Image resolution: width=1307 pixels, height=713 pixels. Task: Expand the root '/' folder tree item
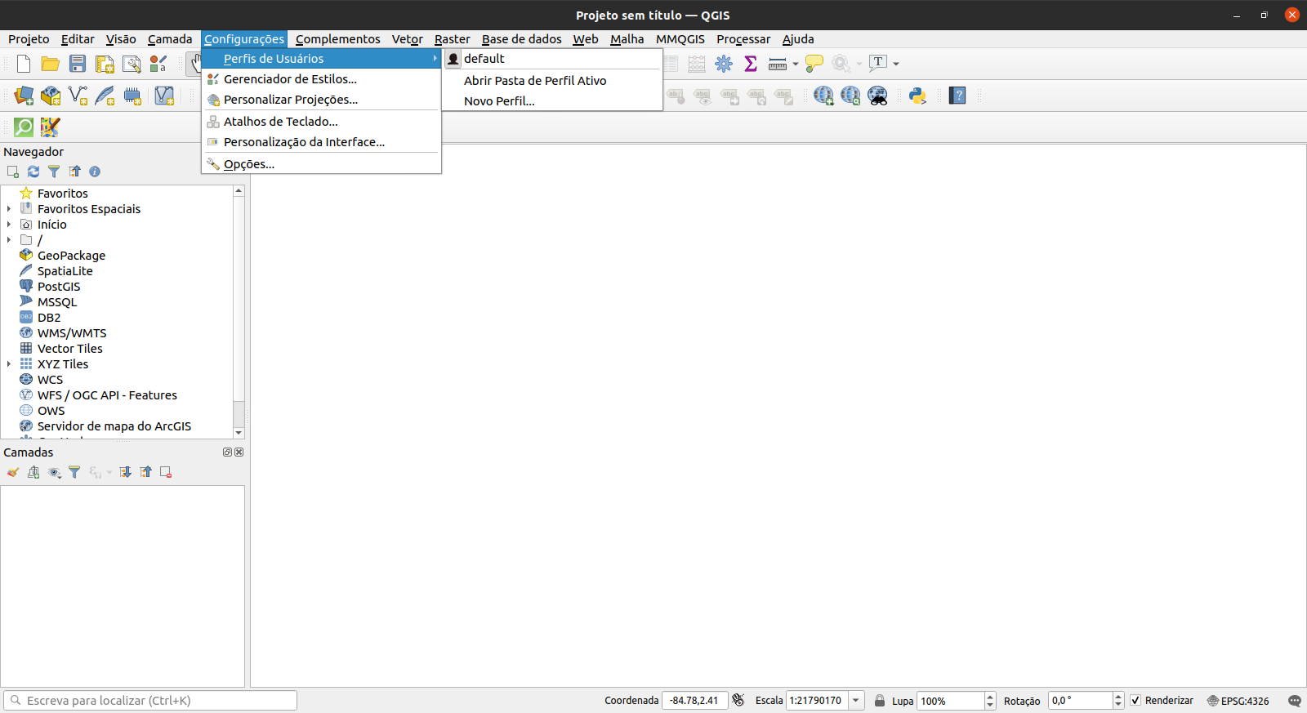9,240
